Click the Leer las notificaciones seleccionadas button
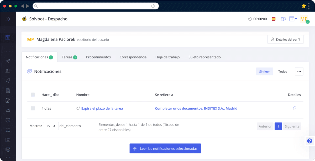 tap(165, 148)
